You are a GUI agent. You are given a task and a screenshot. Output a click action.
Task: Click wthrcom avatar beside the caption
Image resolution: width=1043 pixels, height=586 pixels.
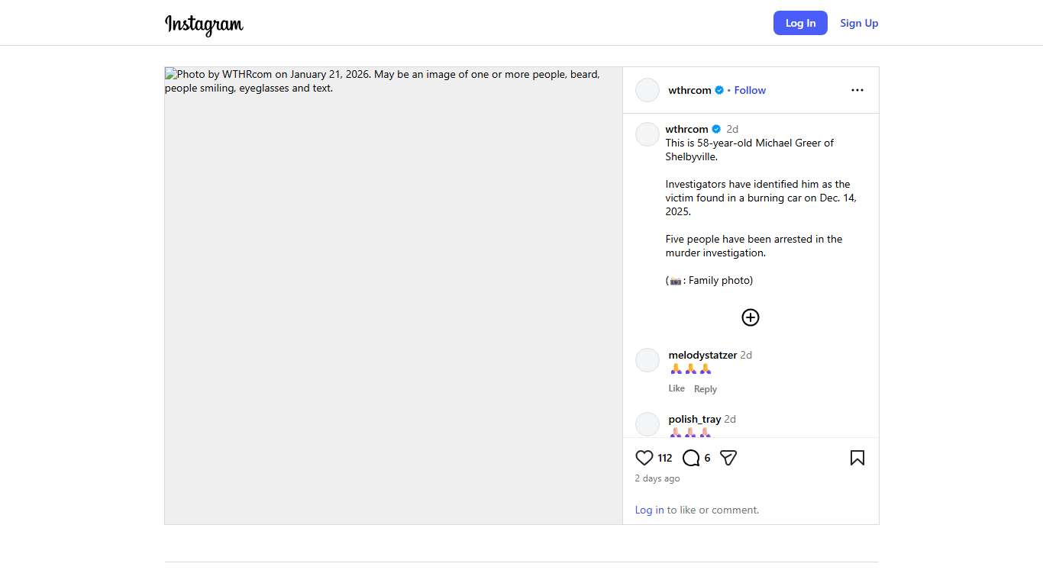[x=647, y=134]
